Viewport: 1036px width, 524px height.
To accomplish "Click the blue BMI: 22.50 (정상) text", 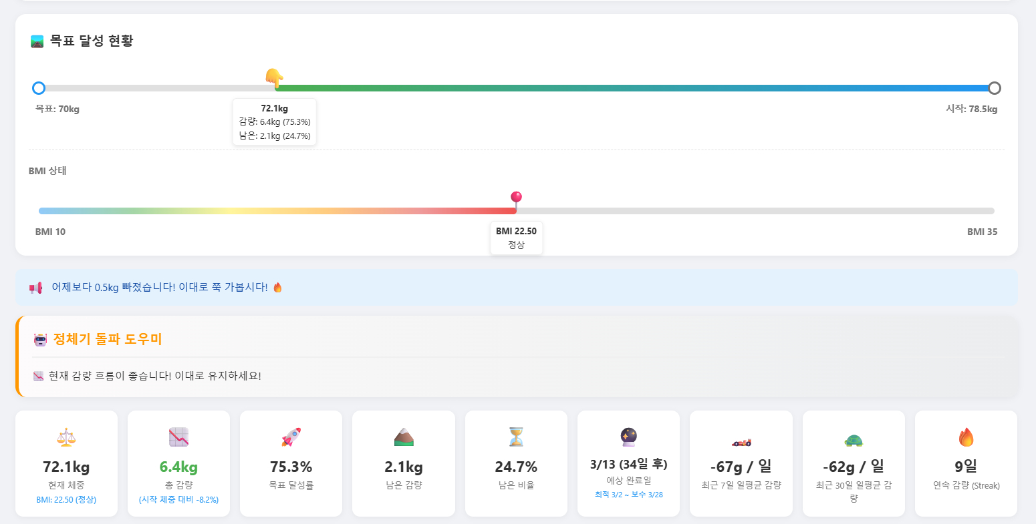I will click(x=66, y=499).
